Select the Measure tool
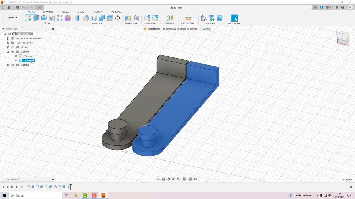355x199 pixels. pos(188,18)
